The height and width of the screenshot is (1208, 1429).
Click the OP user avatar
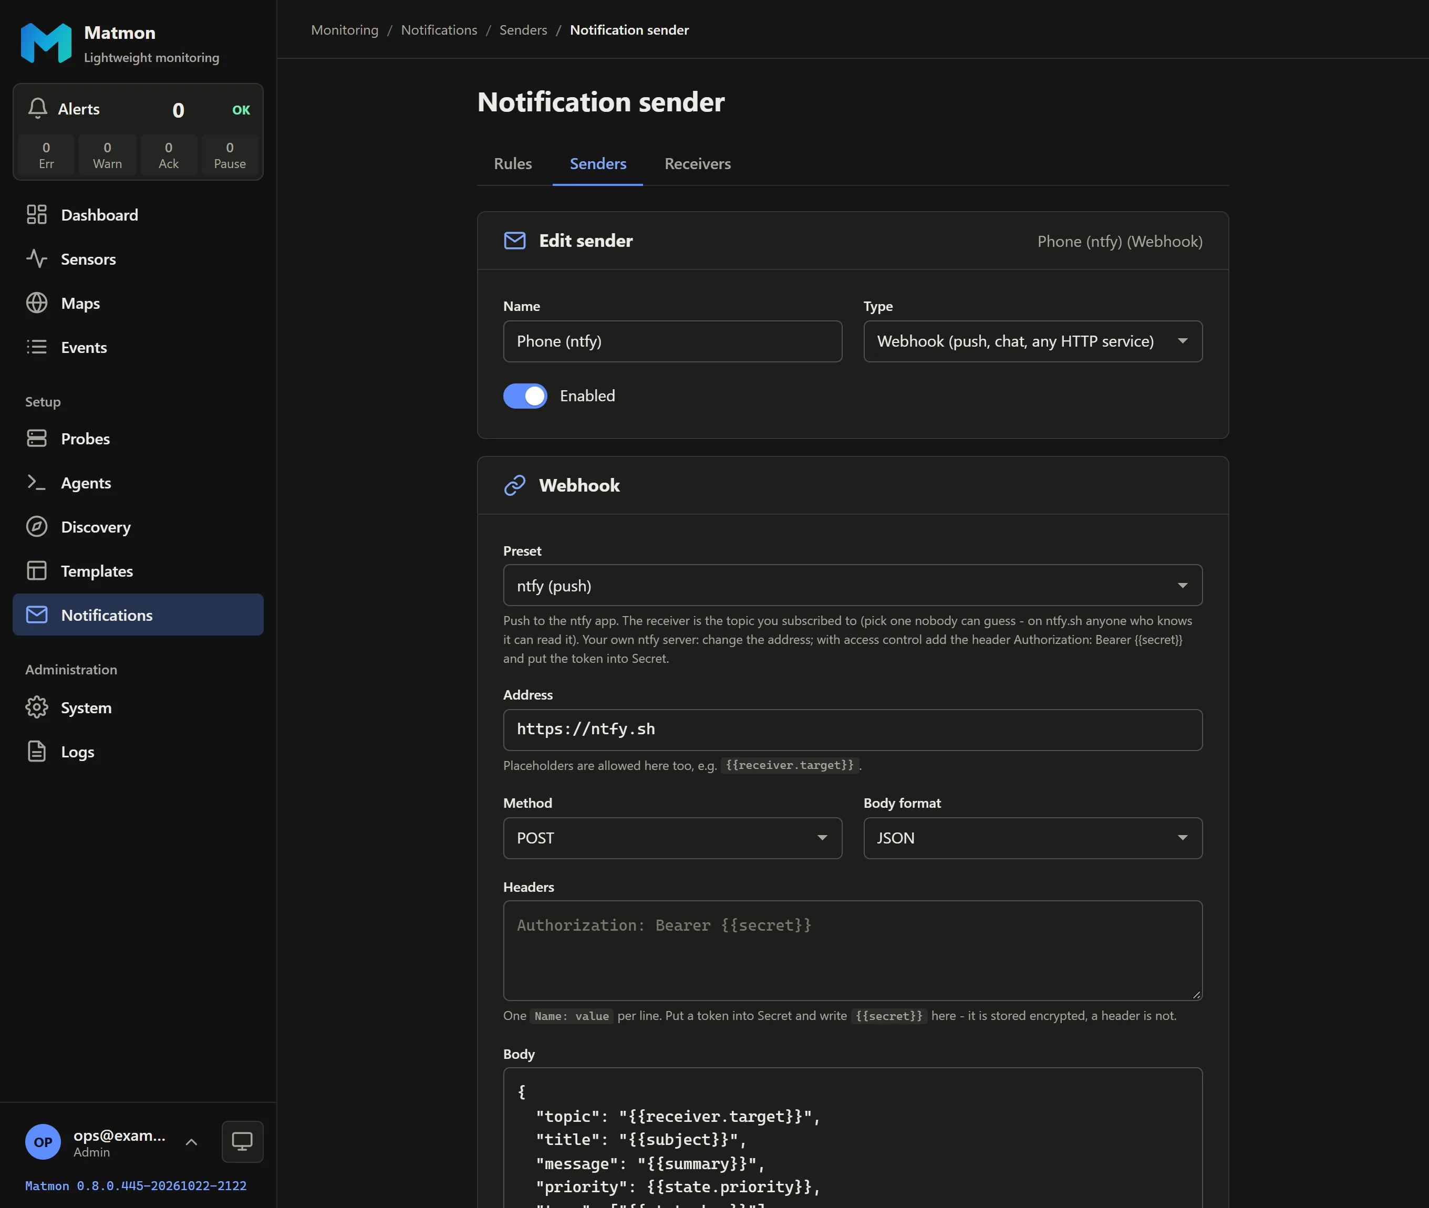[43, 1142]
